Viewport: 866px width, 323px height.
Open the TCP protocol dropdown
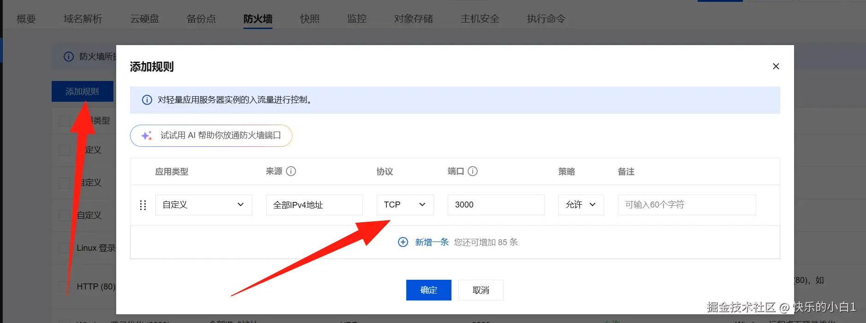[405, 205]
